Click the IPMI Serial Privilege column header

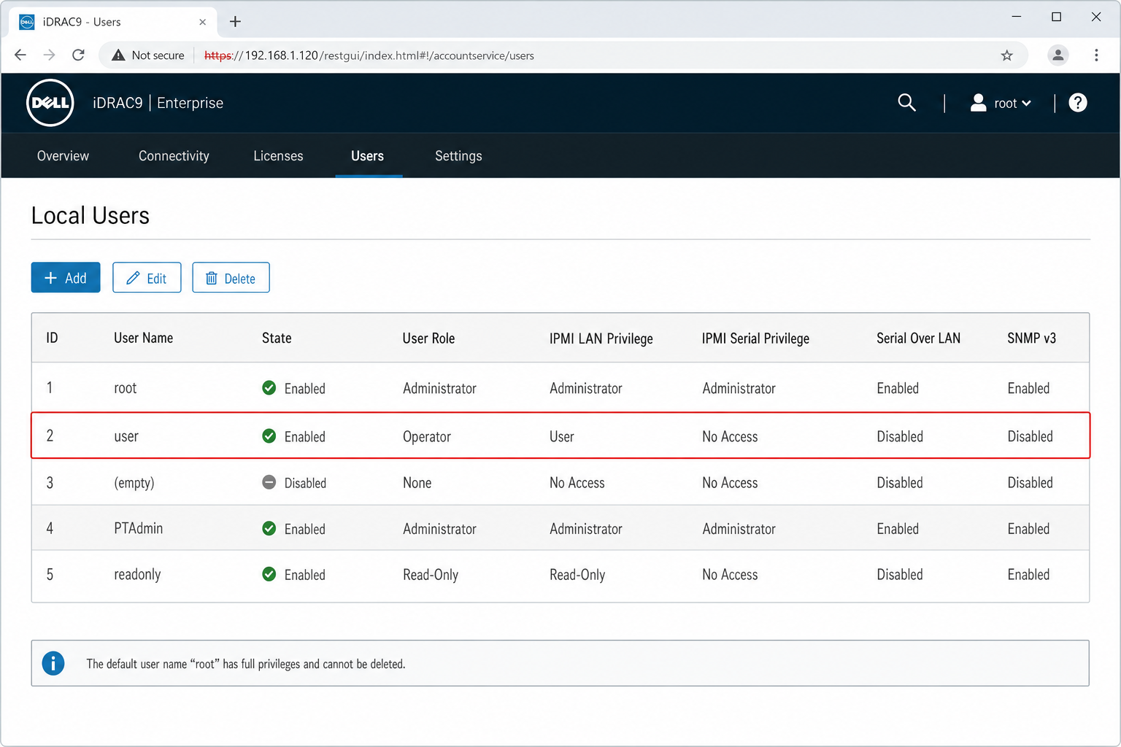click(x=755, y=338)
